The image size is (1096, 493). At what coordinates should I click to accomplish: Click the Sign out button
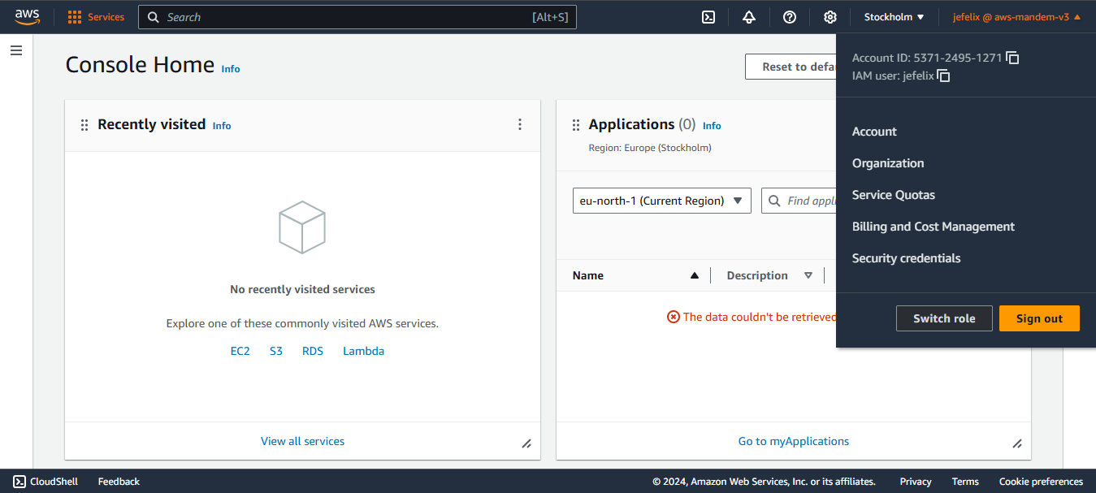coord(1039,318)
